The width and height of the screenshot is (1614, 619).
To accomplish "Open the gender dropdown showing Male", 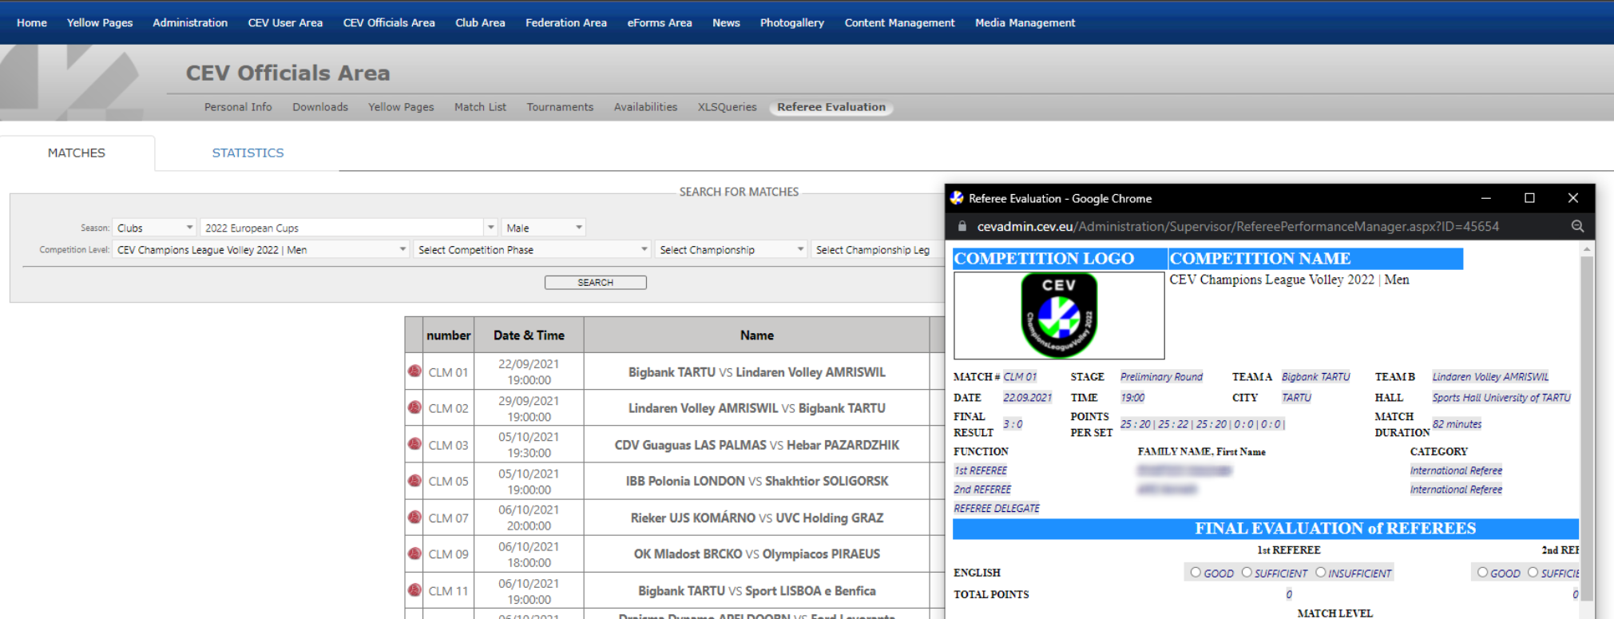I will (543, 228).
